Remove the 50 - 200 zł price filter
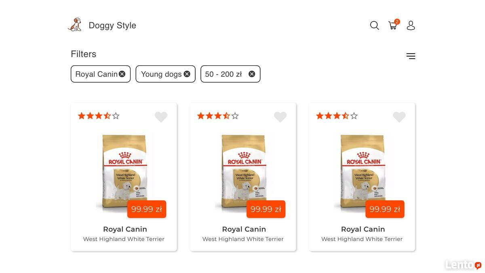Viewport: 485px width, 273px height. (x=252, y=74)
